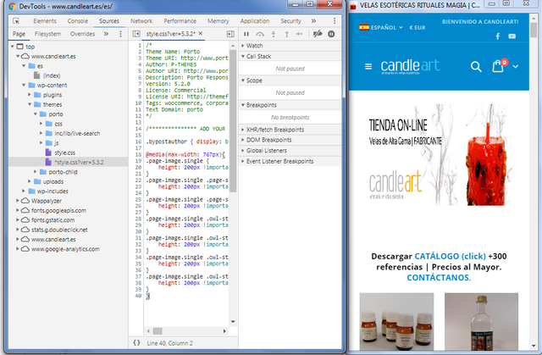Switch to the Console tab
542x355 pixels.
tap(78, 20)
